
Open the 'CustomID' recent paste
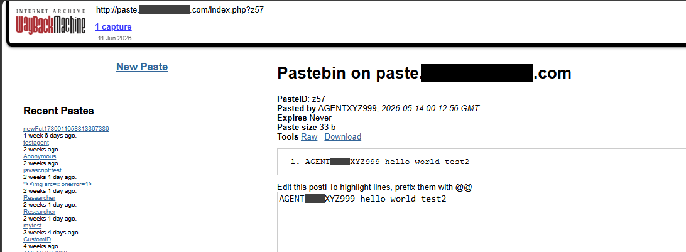[37, 240]
